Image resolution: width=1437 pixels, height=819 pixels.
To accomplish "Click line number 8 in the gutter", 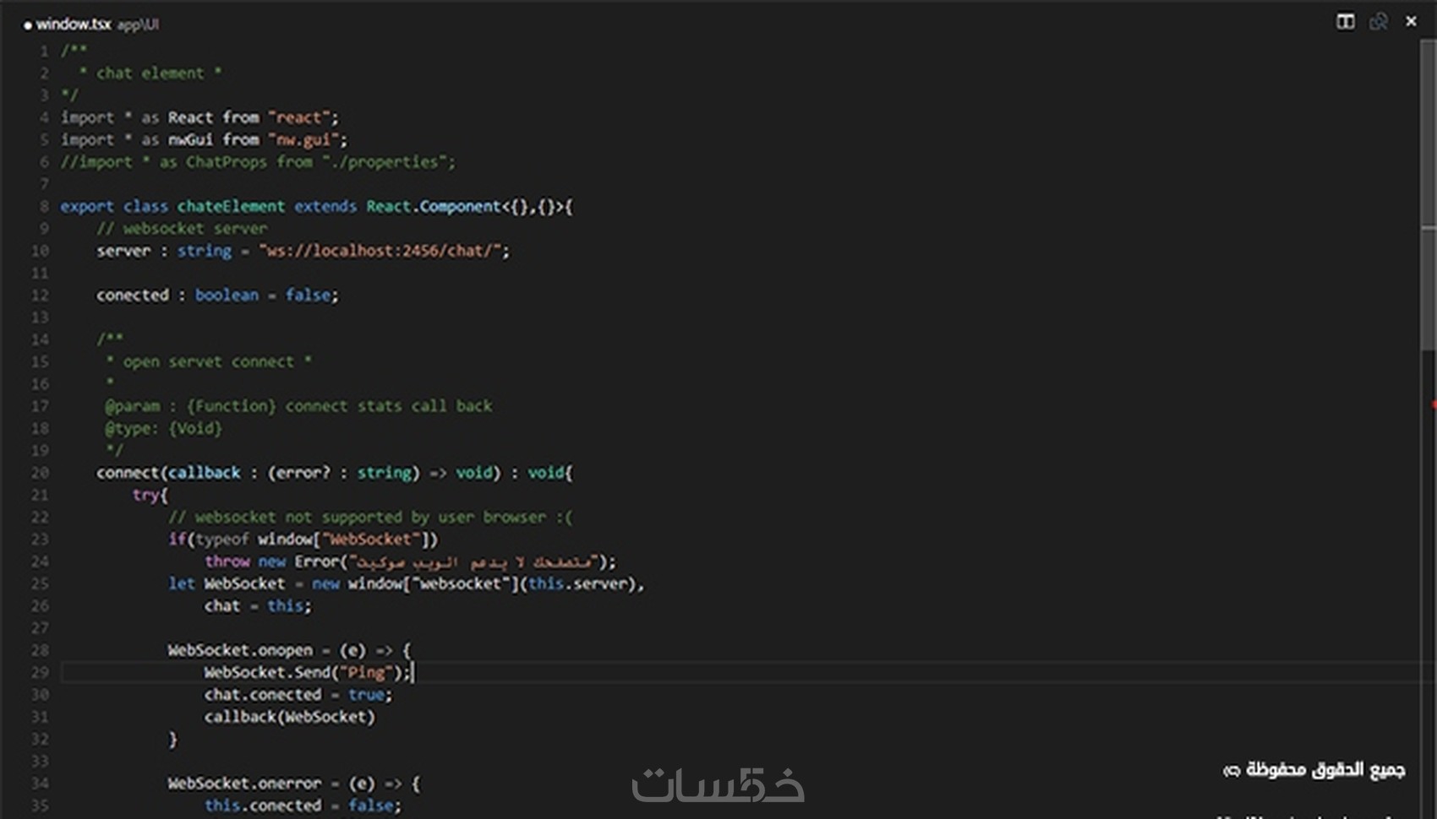I will pyautogui.click(x=42, y=206).
